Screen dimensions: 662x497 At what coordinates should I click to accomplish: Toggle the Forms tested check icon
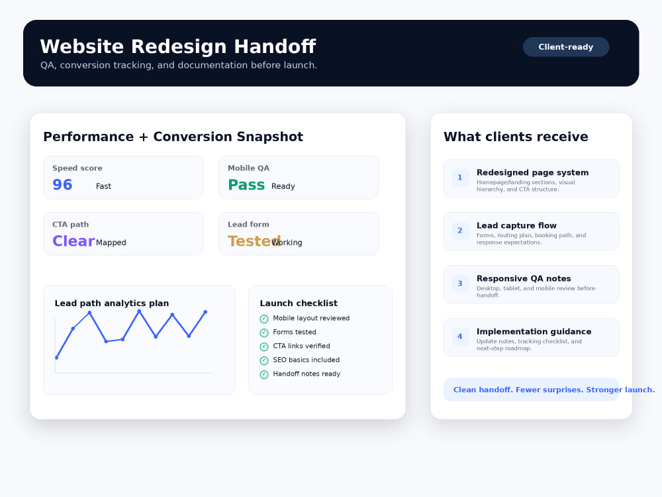click(x=264, y=333)
